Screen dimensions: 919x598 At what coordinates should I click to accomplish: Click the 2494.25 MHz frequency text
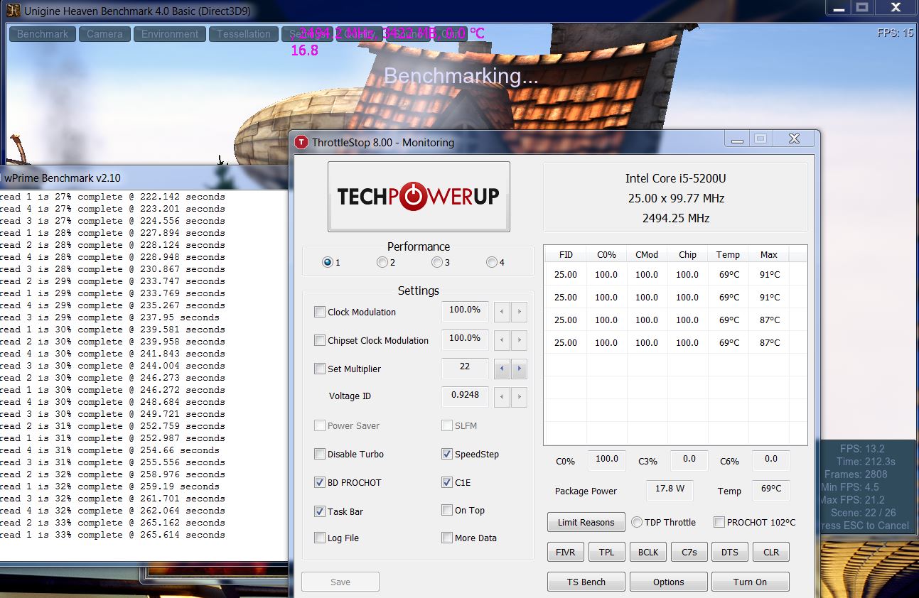click(x=675, y=218)
